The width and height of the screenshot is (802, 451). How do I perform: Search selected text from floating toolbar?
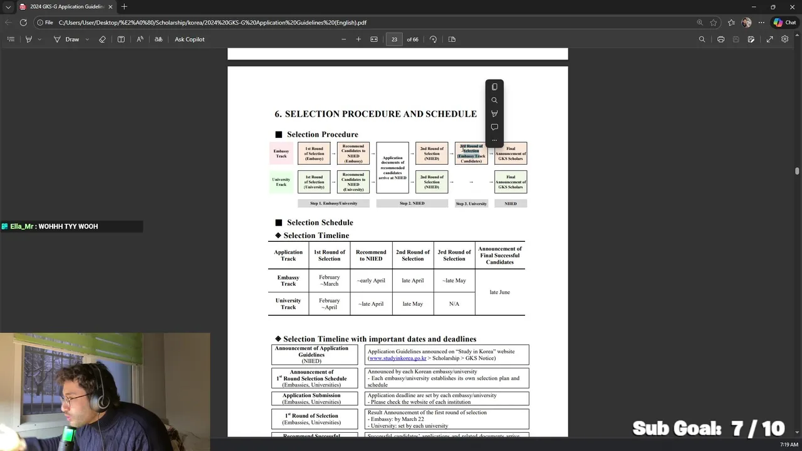[494, 100]
